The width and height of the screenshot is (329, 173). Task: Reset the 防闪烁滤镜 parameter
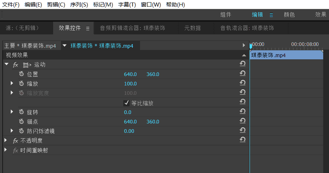[x=243, y=130]
